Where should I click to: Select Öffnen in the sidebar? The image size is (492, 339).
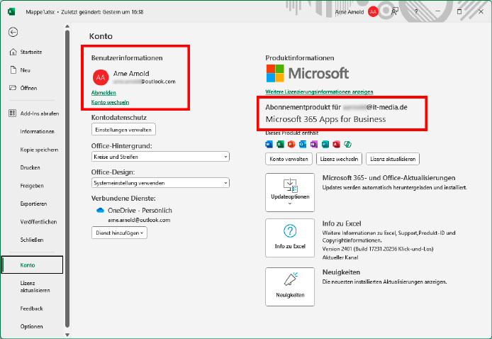pos(28,88)
